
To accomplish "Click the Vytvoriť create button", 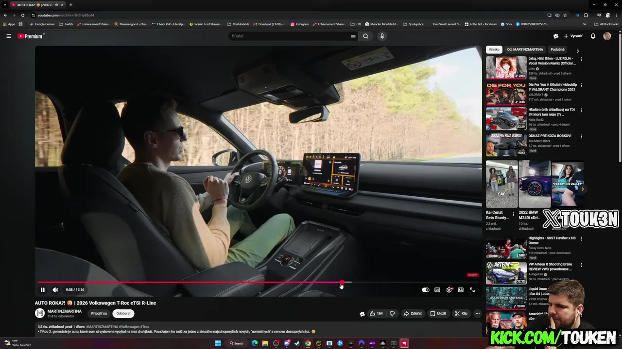I will [573, 36].
